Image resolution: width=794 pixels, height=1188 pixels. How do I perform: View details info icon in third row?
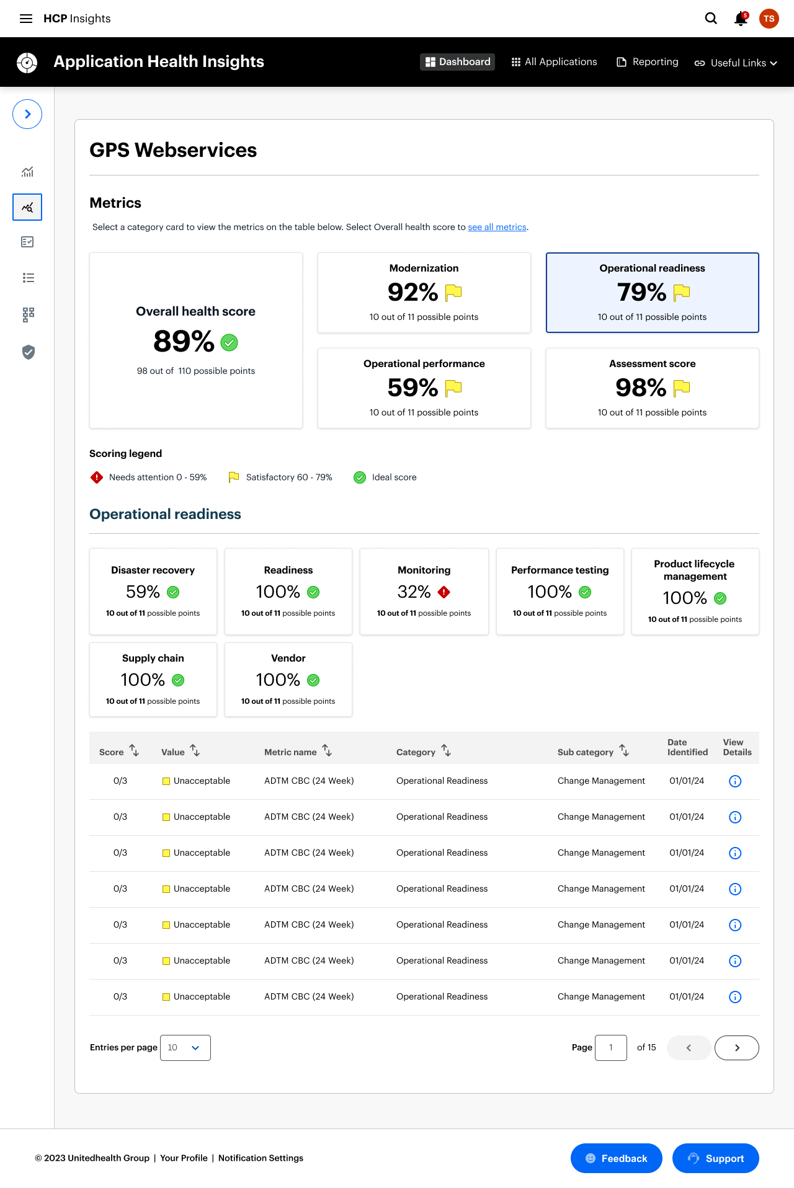[x=735, y=853]
